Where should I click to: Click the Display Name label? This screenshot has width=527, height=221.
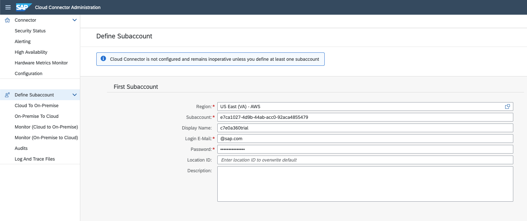[x=197, y=128]
